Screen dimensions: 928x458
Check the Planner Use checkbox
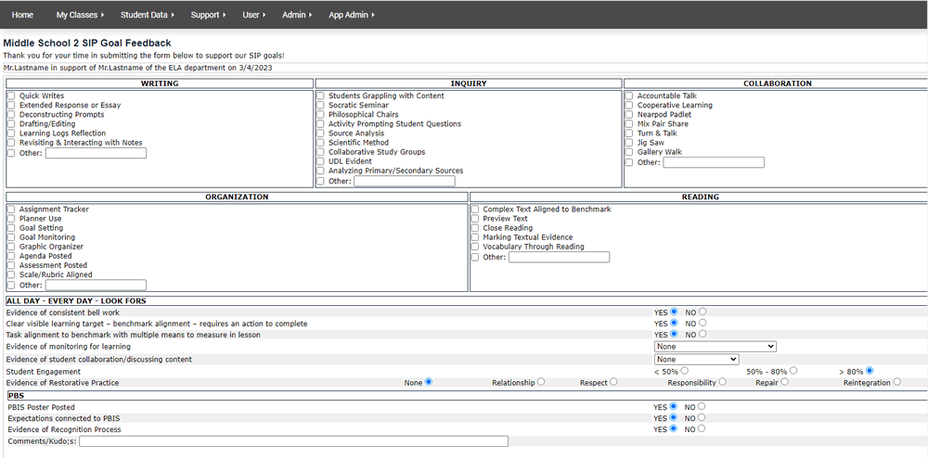(x=11, y=219)
